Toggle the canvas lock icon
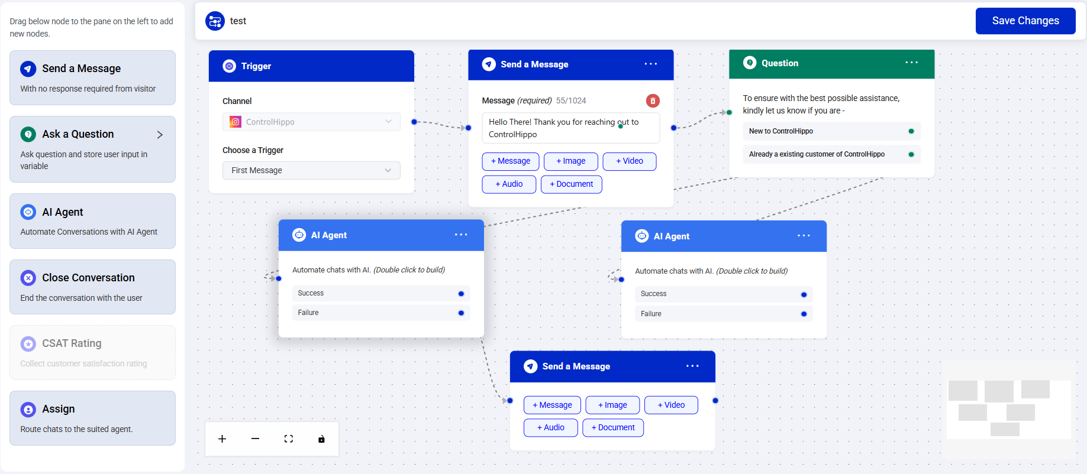The height and width of the screenshot is (474, 1087). click(321, 439)
